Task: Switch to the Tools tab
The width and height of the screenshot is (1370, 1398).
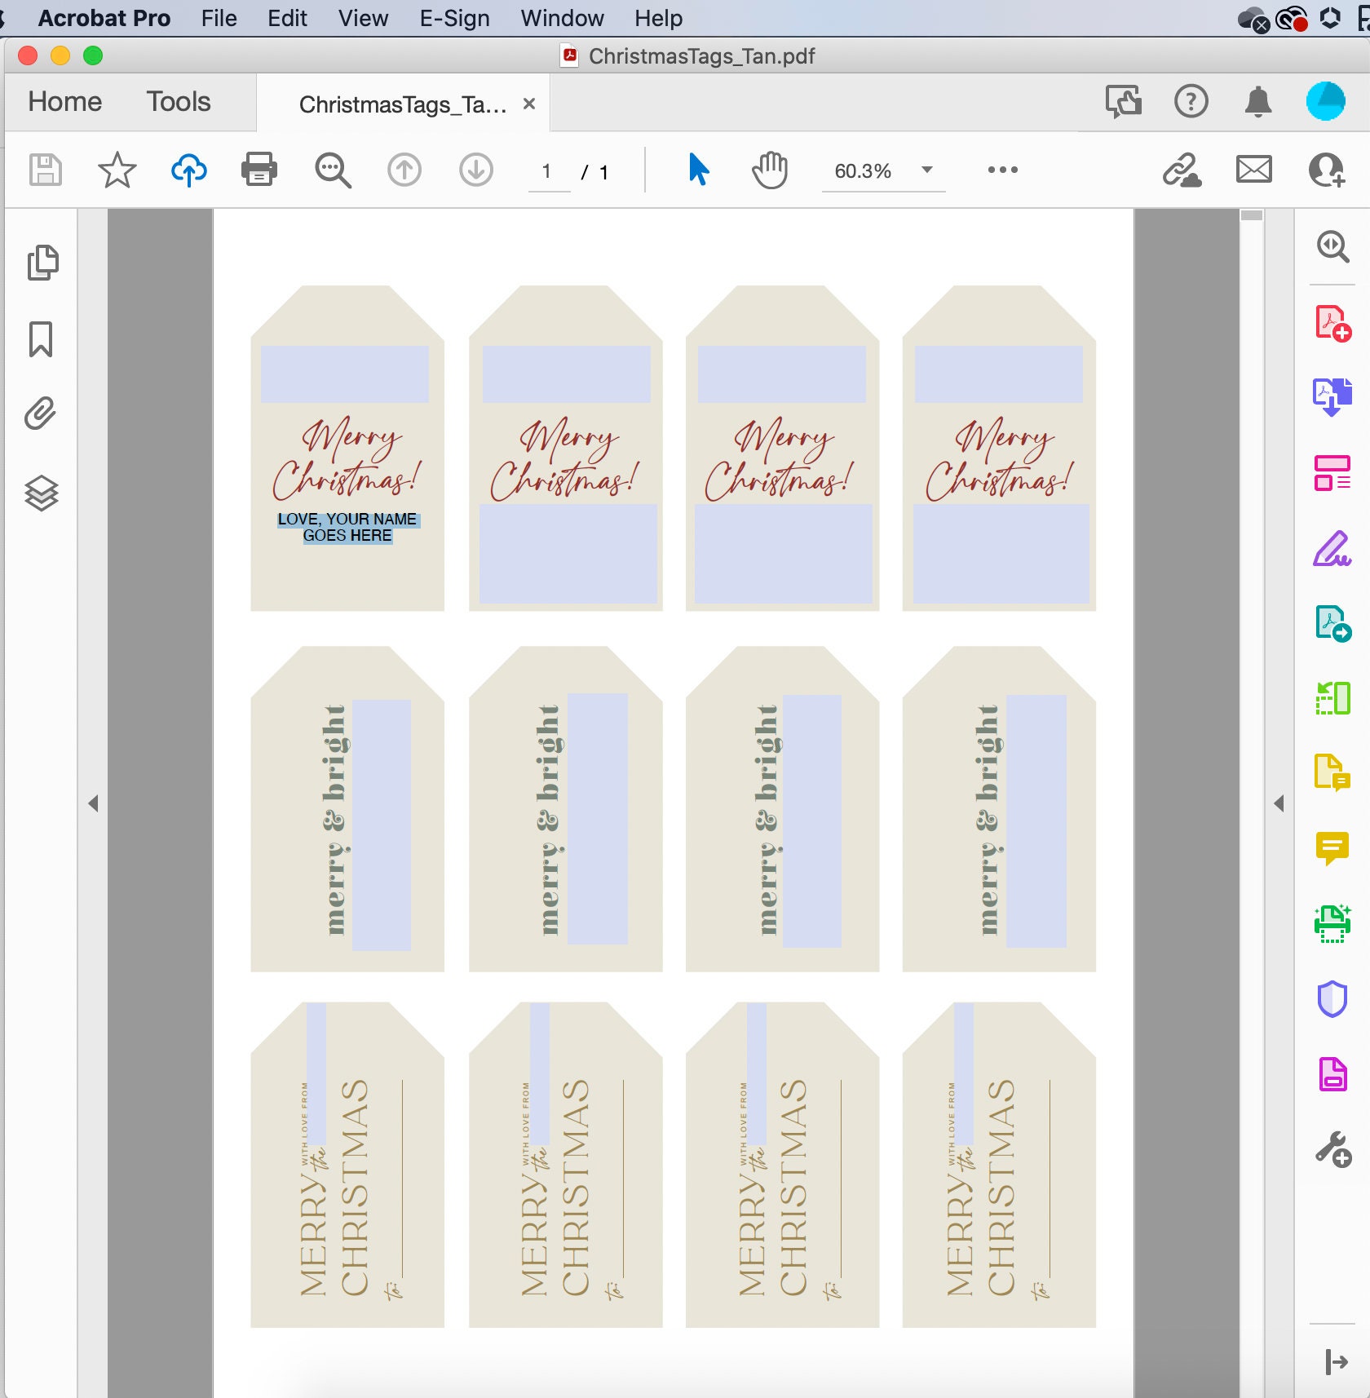Action: [x=179, y=102]
